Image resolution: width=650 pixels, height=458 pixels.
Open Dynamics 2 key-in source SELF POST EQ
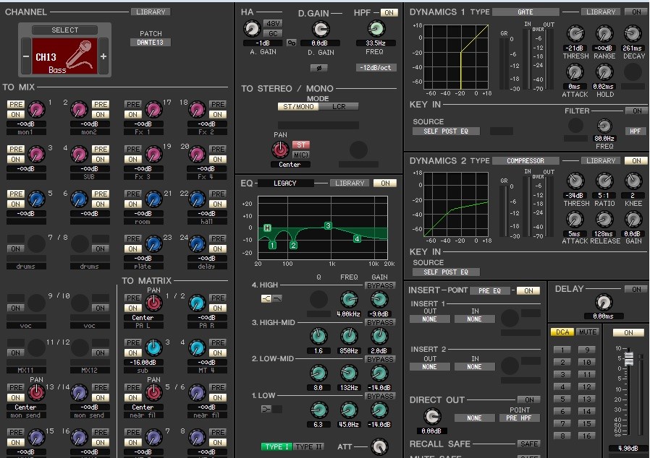point(446,272)
